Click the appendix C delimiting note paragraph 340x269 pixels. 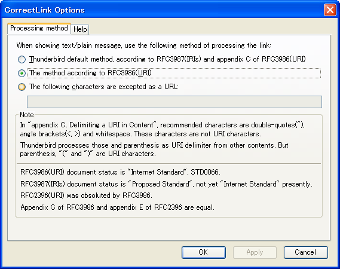coord(162,129)
